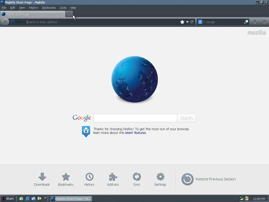Open the Tools menu
The width and height of the screenshot is (269, 202).
point(63,8)
